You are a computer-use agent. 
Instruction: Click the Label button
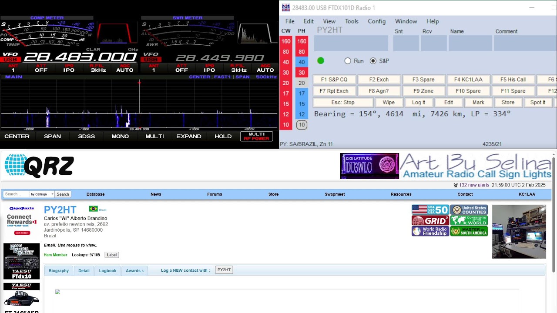[x=112, y=255]
